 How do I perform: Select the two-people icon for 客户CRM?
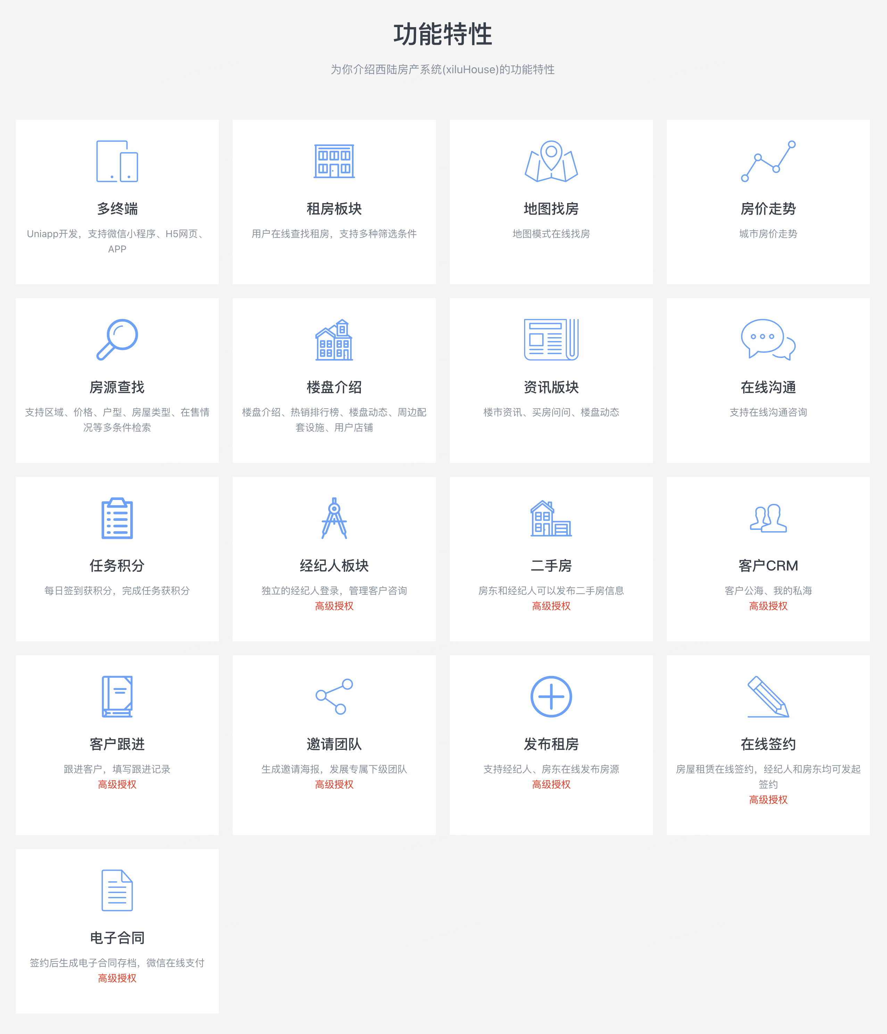(768, 518)
